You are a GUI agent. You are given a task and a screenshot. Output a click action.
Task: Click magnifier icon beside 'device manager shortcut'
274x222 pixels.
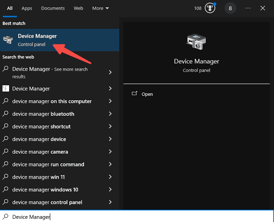pyautogui.click(x=5, y=126)
